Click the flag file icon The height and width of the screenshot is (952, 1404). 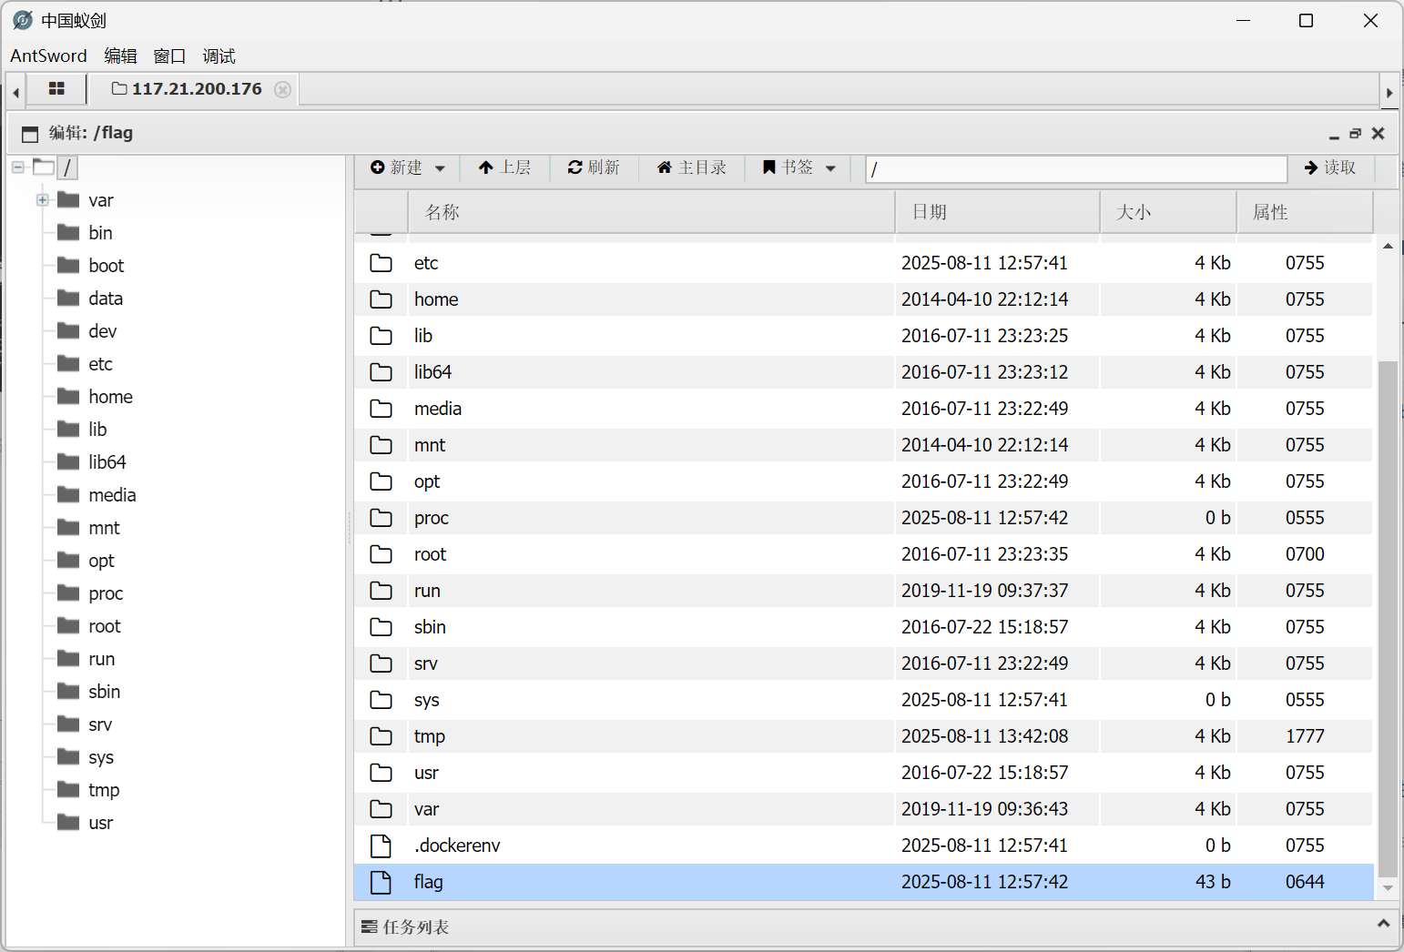381,882
